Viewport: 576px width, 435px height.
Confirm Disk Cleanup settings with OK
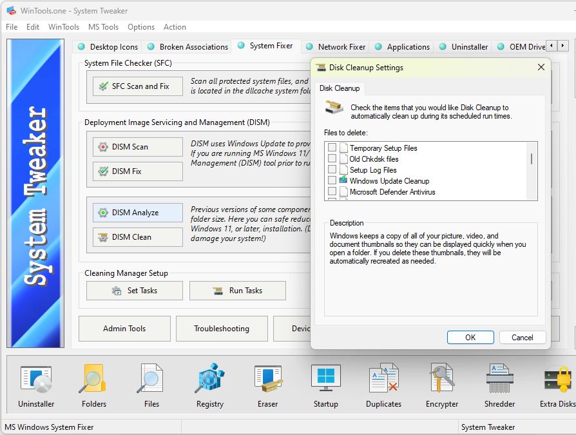coord(470,337)
